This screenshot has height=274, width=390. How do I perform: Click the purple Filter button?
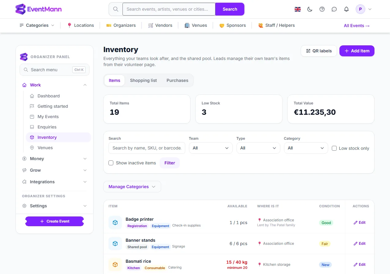pyautogui.click(x=170, y=163)
